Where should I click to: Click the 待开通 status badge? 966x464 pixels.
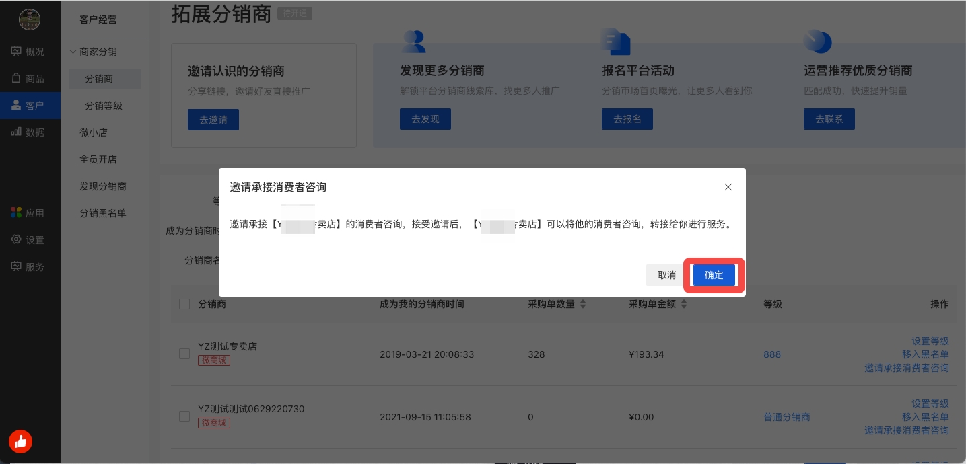[x=295, y=14]
